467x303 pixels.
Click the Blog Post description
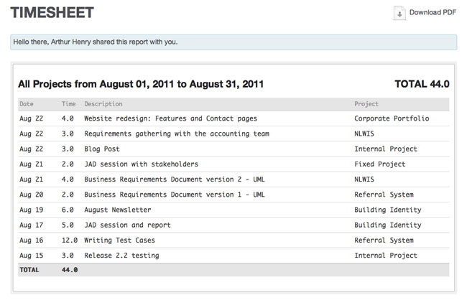point(102,149)
